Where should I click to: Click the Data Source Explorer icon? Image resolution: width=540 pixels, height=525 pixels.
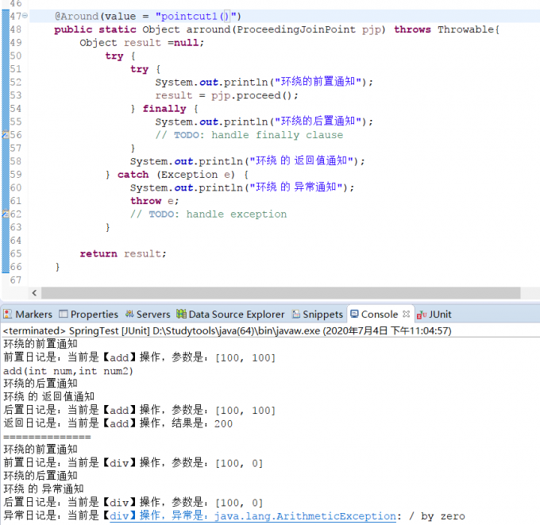pos(182,315)
